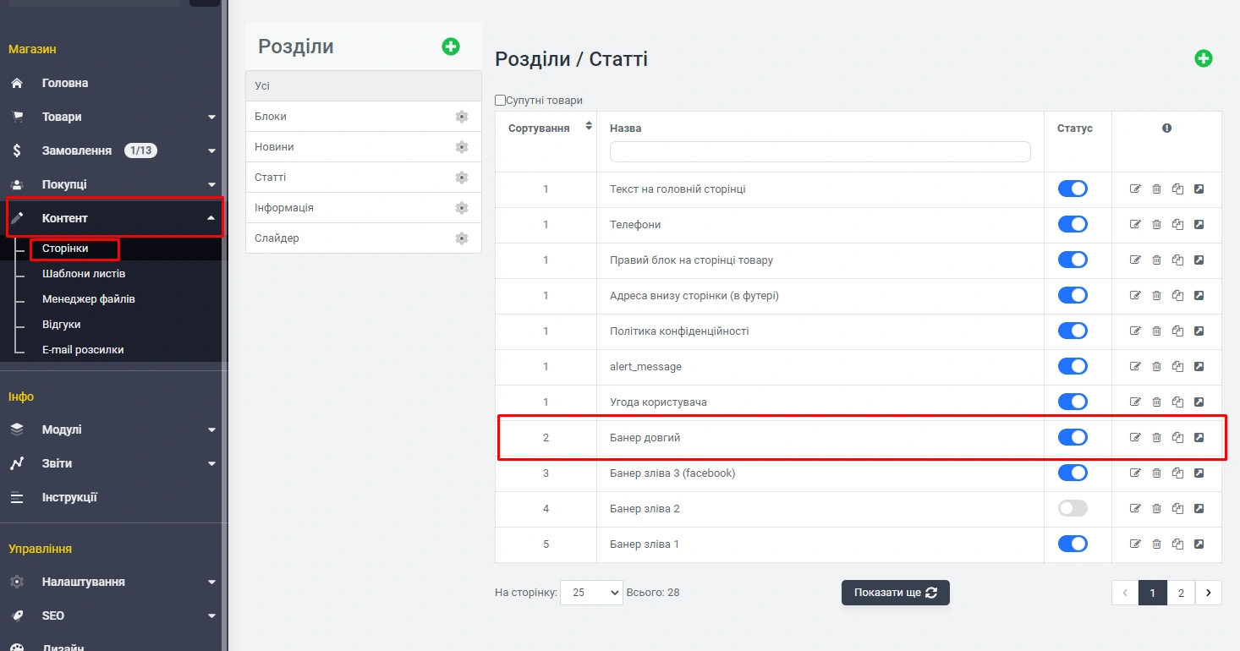Click green plus icon next to Розділи heading
The image size is (1240, 651).
pos(451,47)
